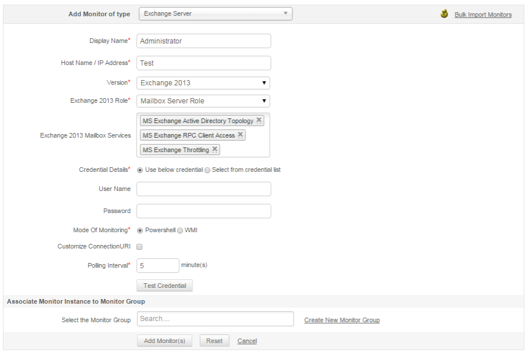Select Powershell monitoring mode

coord(140,230)
